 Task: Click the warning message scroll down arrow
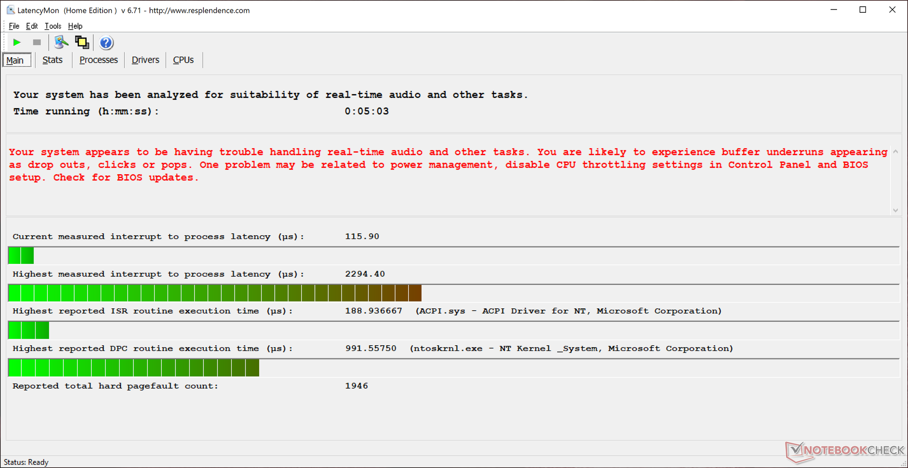895,210
